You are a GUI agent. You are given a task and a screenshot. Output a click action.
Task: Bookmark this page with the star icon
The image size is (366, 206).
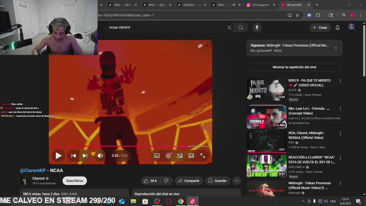tap(297, 15)
